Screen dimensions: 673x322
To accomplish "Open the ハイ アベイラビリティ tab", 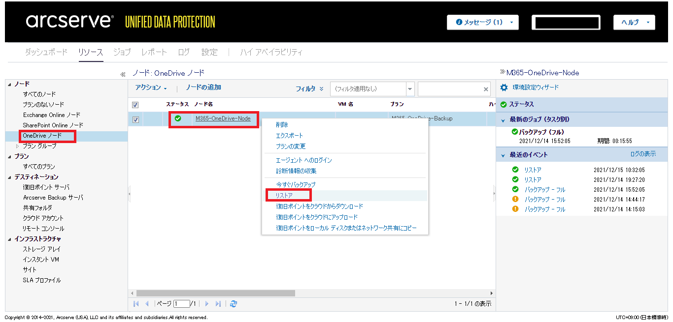I will (x=271, y=52).
